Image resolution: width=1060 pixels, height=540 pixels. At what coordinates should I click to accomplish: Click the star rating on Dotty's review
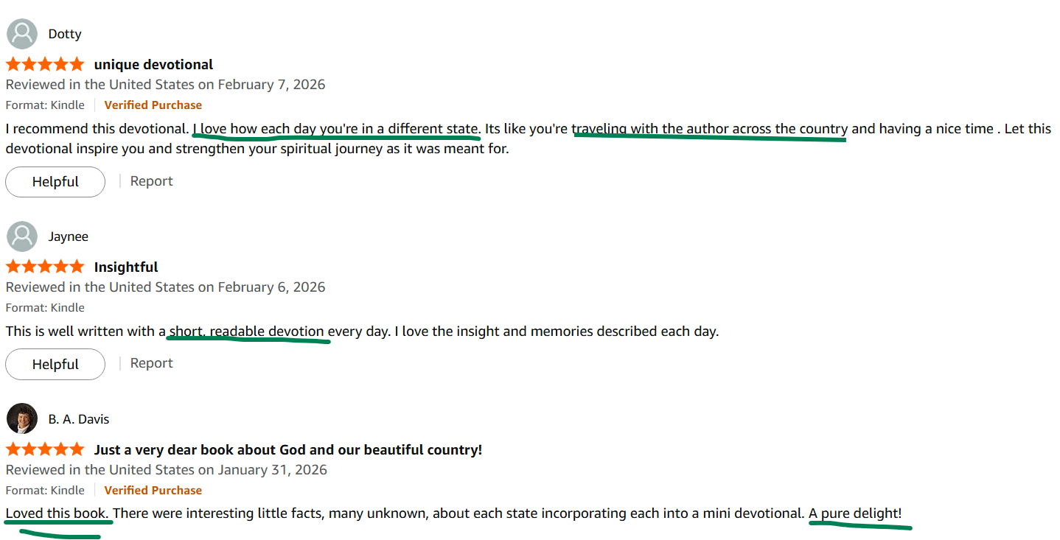click(45, 64)
